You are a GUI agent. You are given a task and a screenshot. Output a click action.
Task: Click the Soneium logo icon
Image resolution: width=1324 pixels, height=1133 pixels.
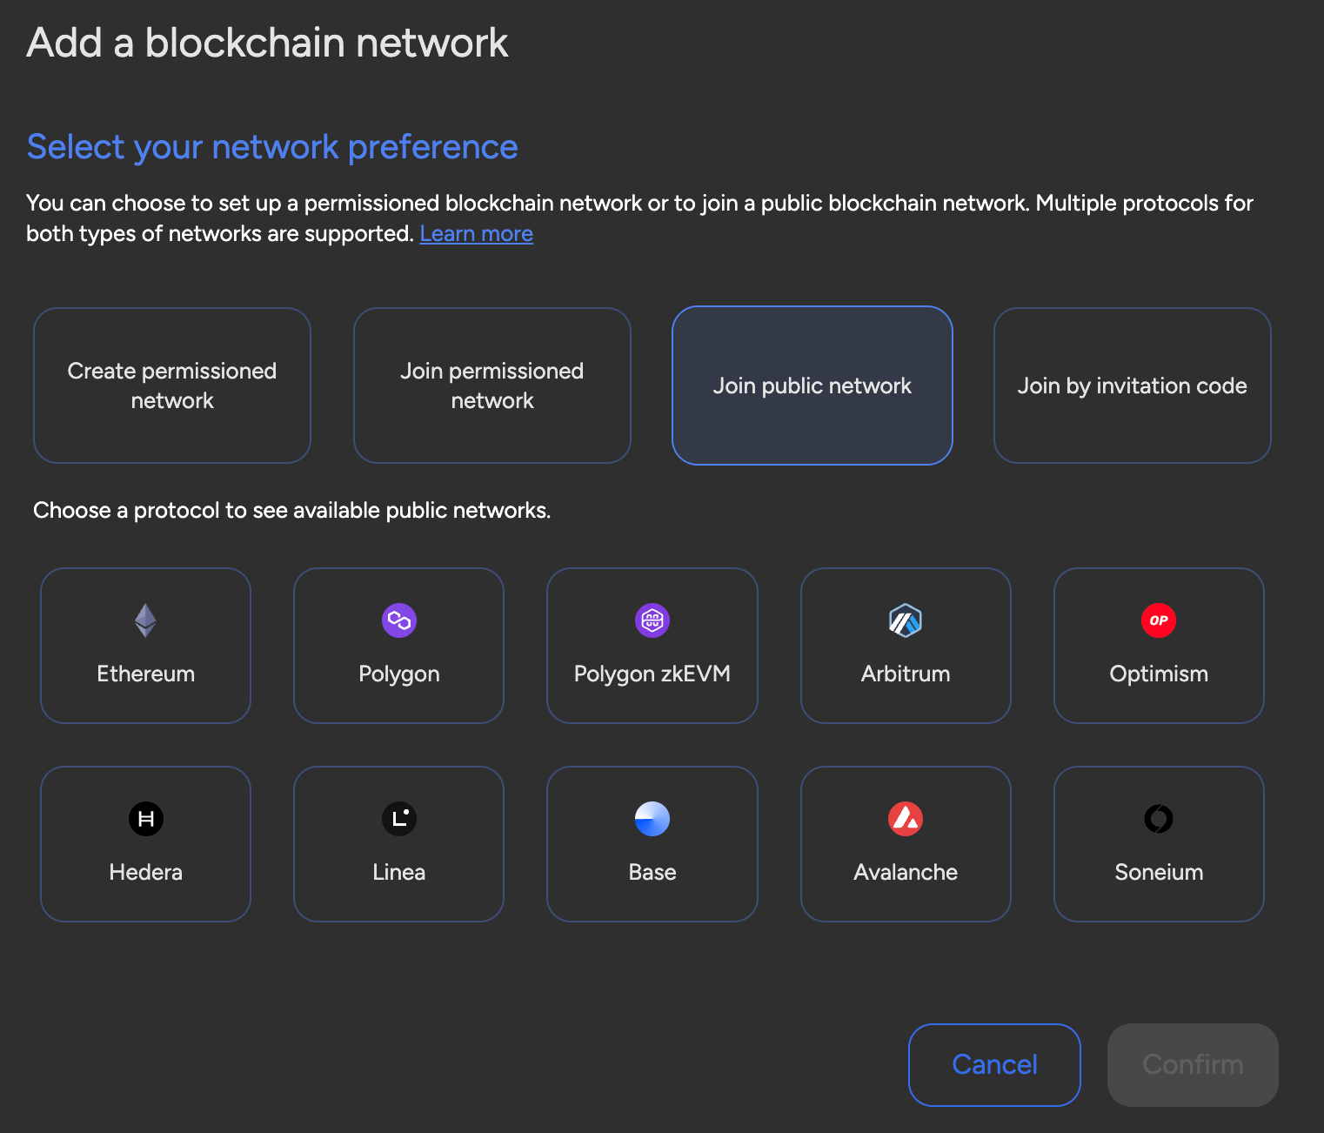pos(1159,819)
